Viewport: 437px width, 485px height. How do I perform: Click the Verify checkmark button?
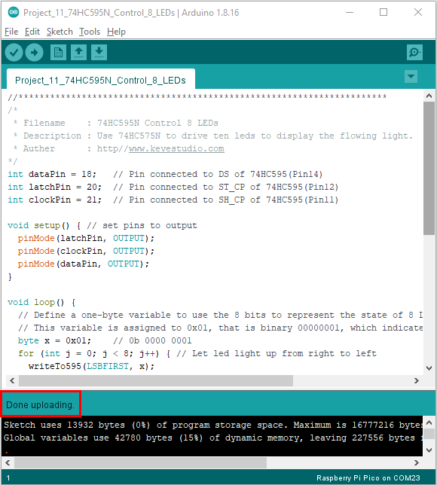(x=14, y=52)
